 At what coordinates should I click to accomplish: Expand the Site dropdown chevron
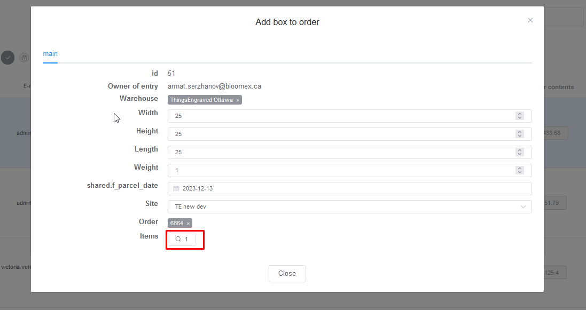point(523,206)
